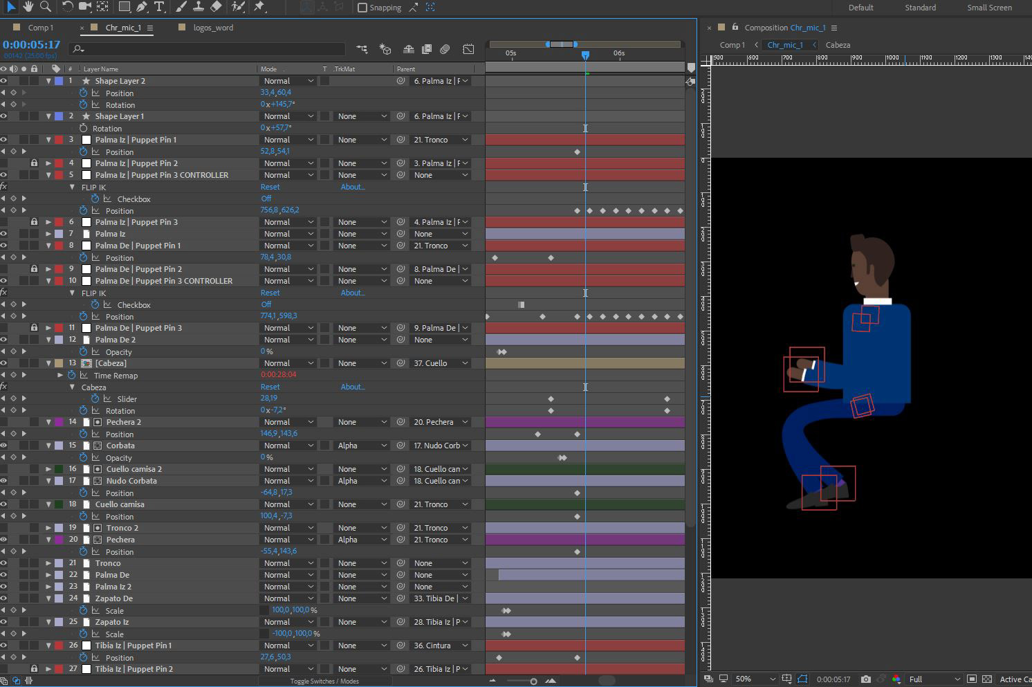This screenshot has height=687, width=1032.
Task: Switch to the logos_word timeline tab
Action: 213,28
